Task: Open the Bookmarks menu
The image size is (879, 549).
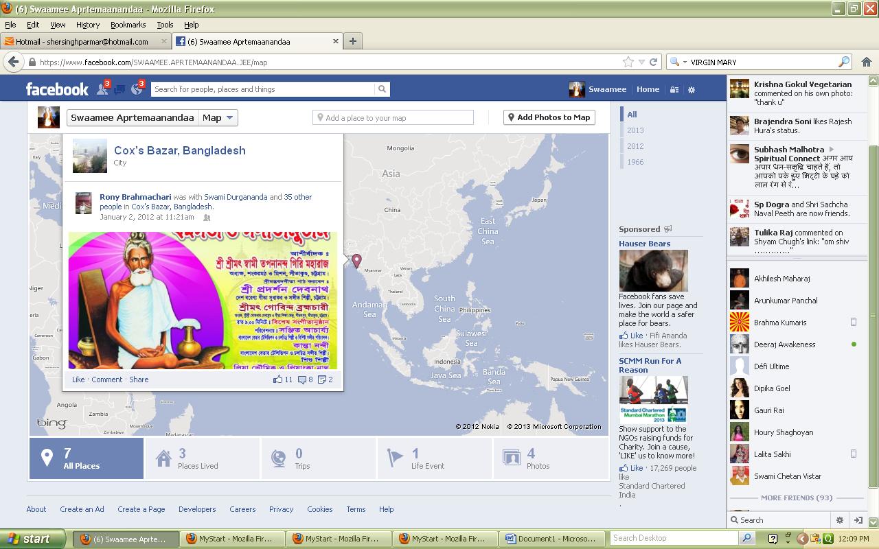Action: point(128,25)
